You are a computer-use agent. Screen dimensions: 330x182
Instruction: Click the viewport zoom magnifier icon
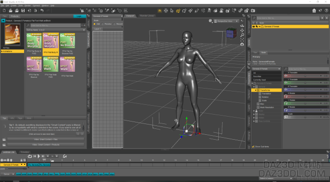pos(242,35)
